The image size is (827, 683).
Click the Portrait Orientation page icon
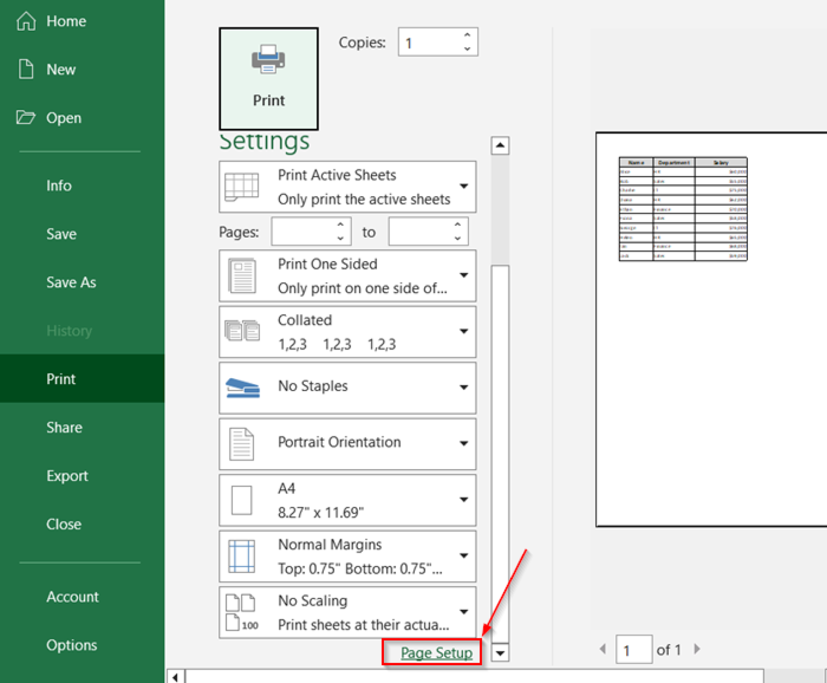click(241, 443)
